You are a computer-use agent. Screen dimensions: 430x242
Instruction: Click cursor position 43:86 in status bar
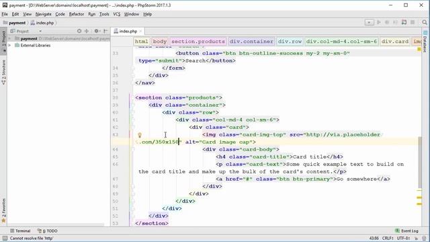click(374, 239)
